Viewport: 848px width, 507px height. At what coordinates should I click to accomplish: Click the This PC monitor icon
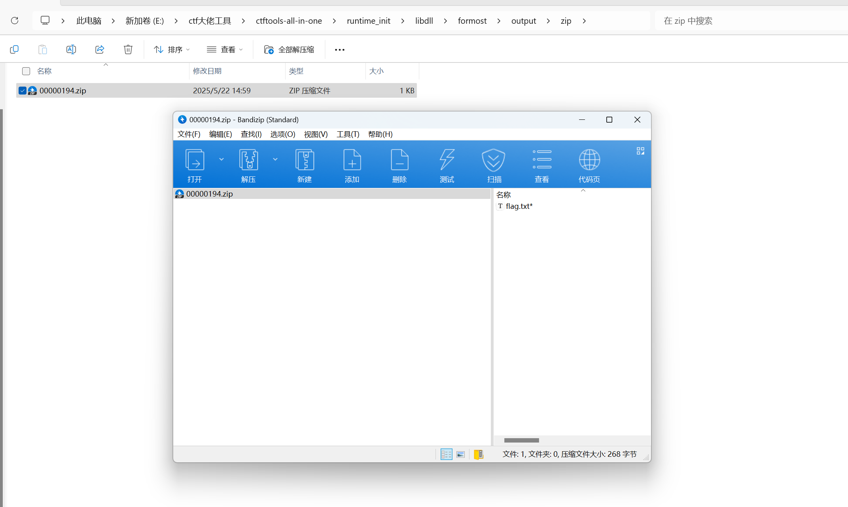coord(45,20)
